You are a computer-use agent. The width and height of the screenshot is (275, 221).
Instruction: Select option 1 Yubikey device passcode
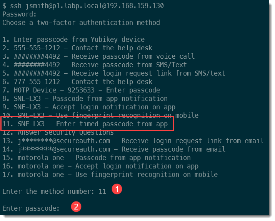pyautogui.click(x=73, y=40)
